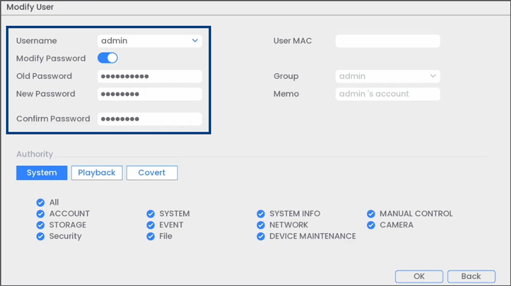The height and width of the screenshot is (286, 511).
Task: Click the New Password field
Action: click(149, 94)
